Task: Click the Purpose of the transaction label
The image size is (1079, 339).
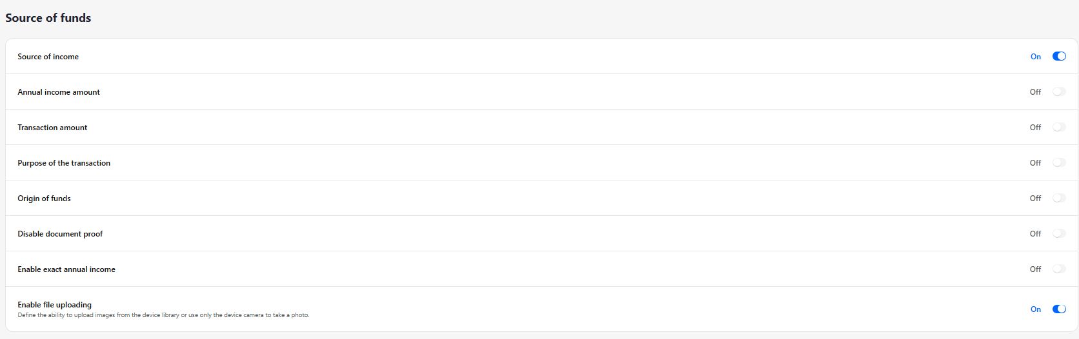Action: 64,163
